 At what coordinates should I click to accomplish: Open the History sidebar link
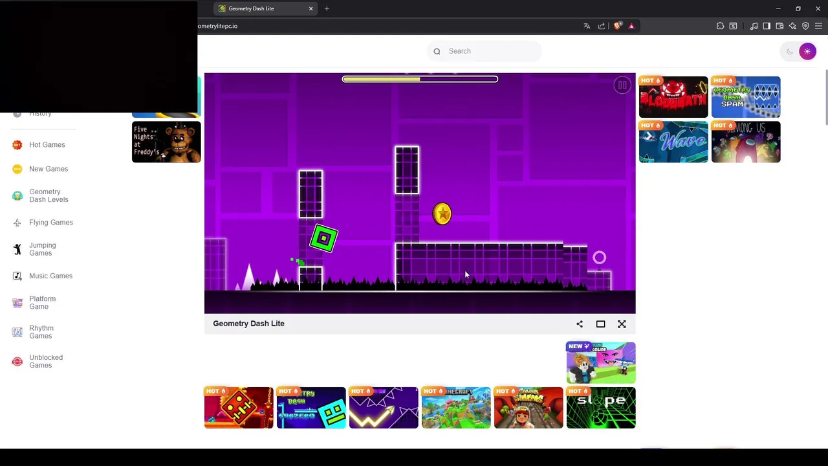[40, 114]
